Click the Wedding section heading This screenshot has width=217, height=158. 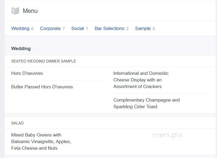(x=21, y=48)
